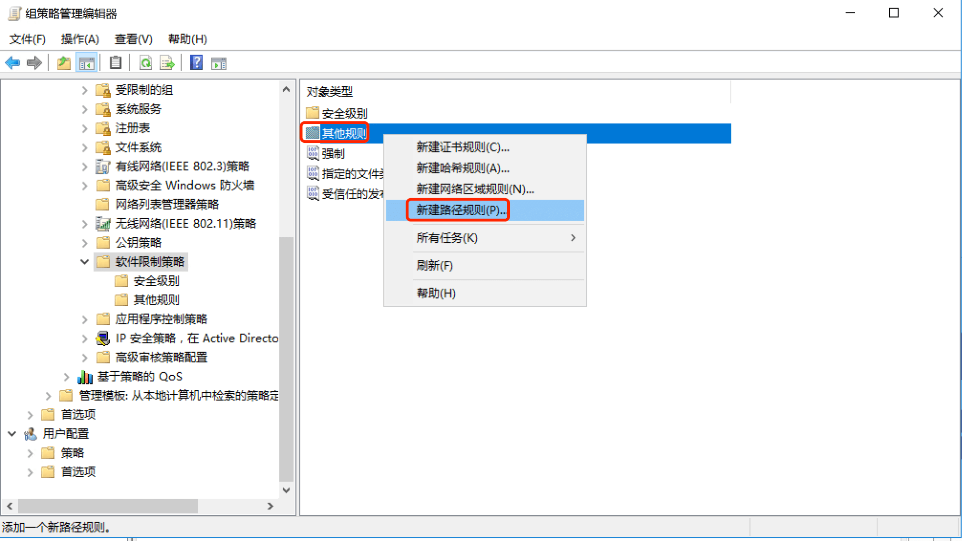Select 安全级别 under 软件限制策略 in tree
962x541 pixels.
[x=156, y=281]
